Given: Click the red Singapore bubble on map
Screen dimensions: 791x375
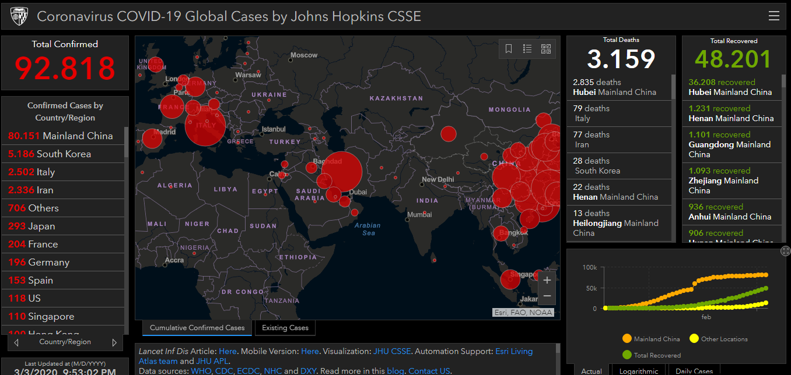Looking at the screenshot, I should [x=510, y=280].
